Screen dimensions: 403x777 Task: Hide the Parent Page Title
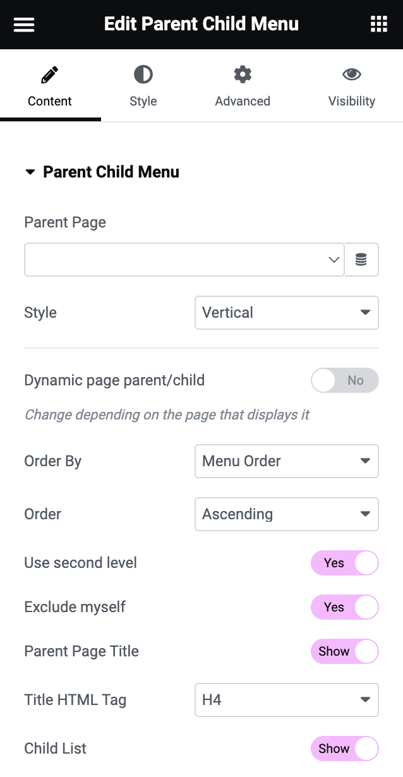coord(344,651)
